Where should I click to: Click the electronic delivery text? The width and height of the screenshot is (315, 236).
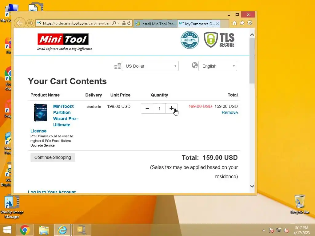pos(94,107)
